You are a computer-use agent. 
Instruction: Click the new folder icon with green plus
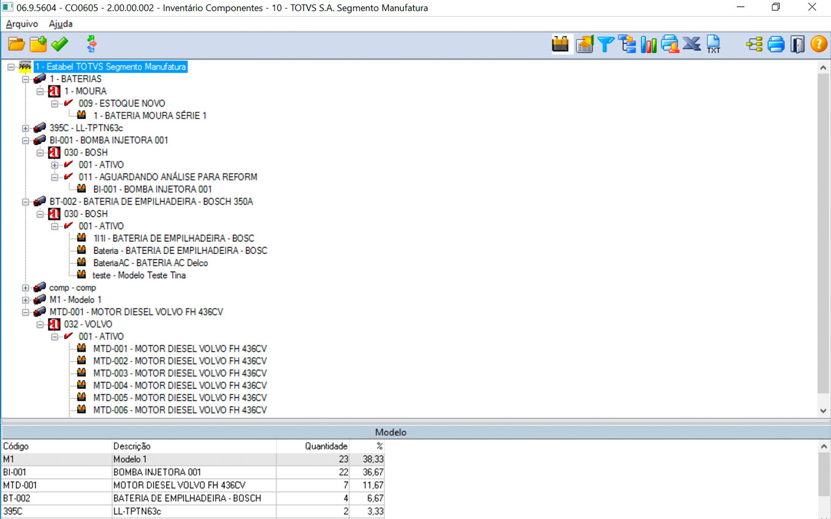pyautogui.click(x=38, y=44)
